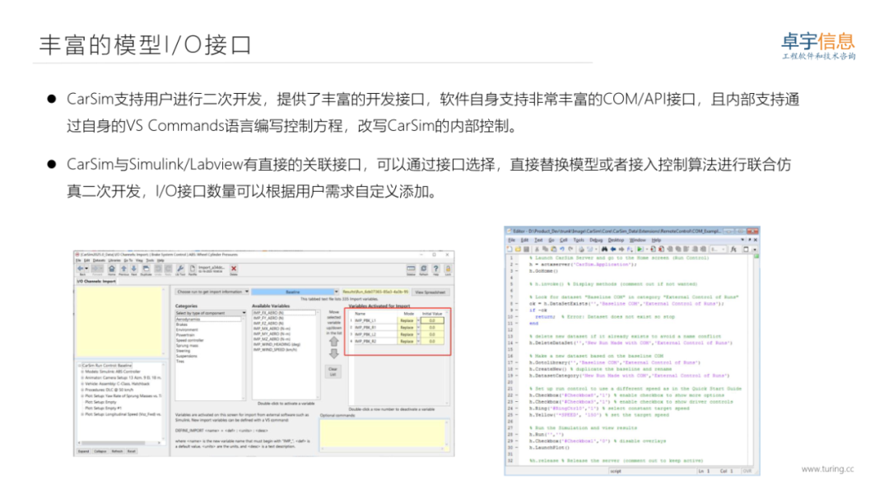Viewport: 889px width, 500px height.
Task: Click the red X Delete icon
Action: tap(234, 269)
